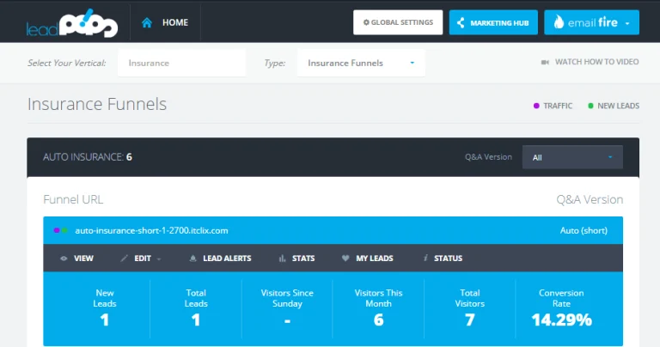The height and width of the screenshot is (347, 660).
Task: Click the Funnel URL column header
Action: [x=73, y=199]
